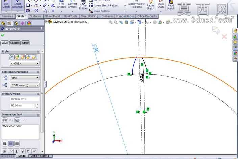Open the PropertyManager tab icon
This screenshot has width=238, height=159.
pyautogui.click(x=9, y=23)
